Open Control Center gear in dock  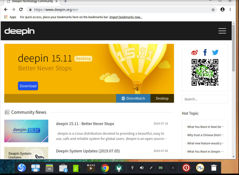pos(119,168)
